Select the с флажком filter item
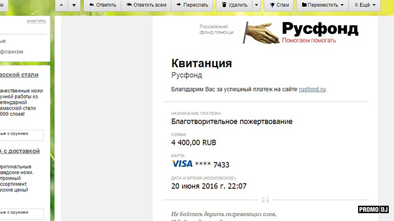 coord(11,52)
